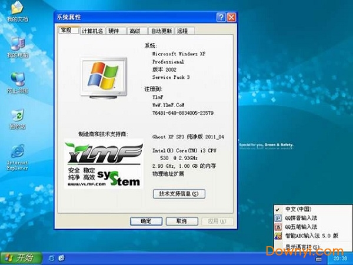This screenshot has width=353, height=265.
Task: Click the Internet Explorer quick launch icon
Action: tap(51, 258)
